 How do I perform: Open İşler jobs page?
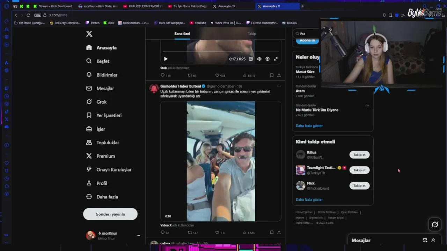96,129
